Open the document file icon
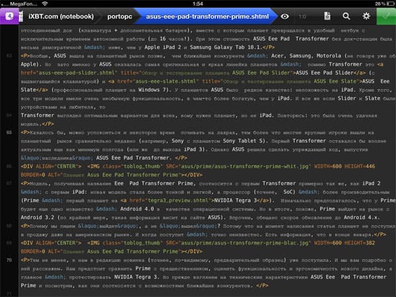Viewport: 396px width, 297px height. click(327, 16)
